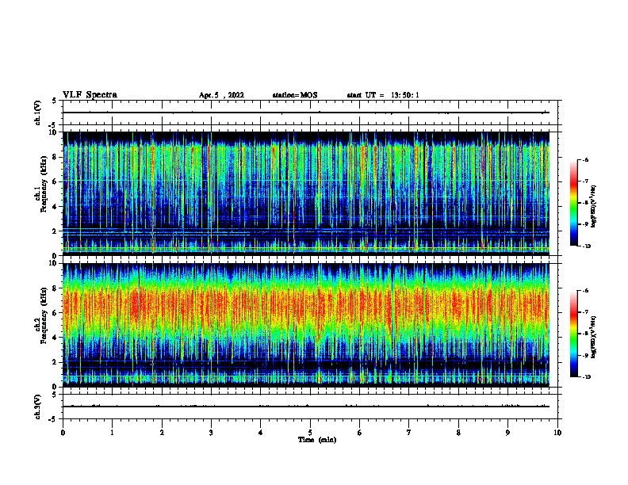This screenshot has width=628, height=485.
Task: Click the "-10" label on ch.2 colorbar
Action: click(x=586, y=377)
